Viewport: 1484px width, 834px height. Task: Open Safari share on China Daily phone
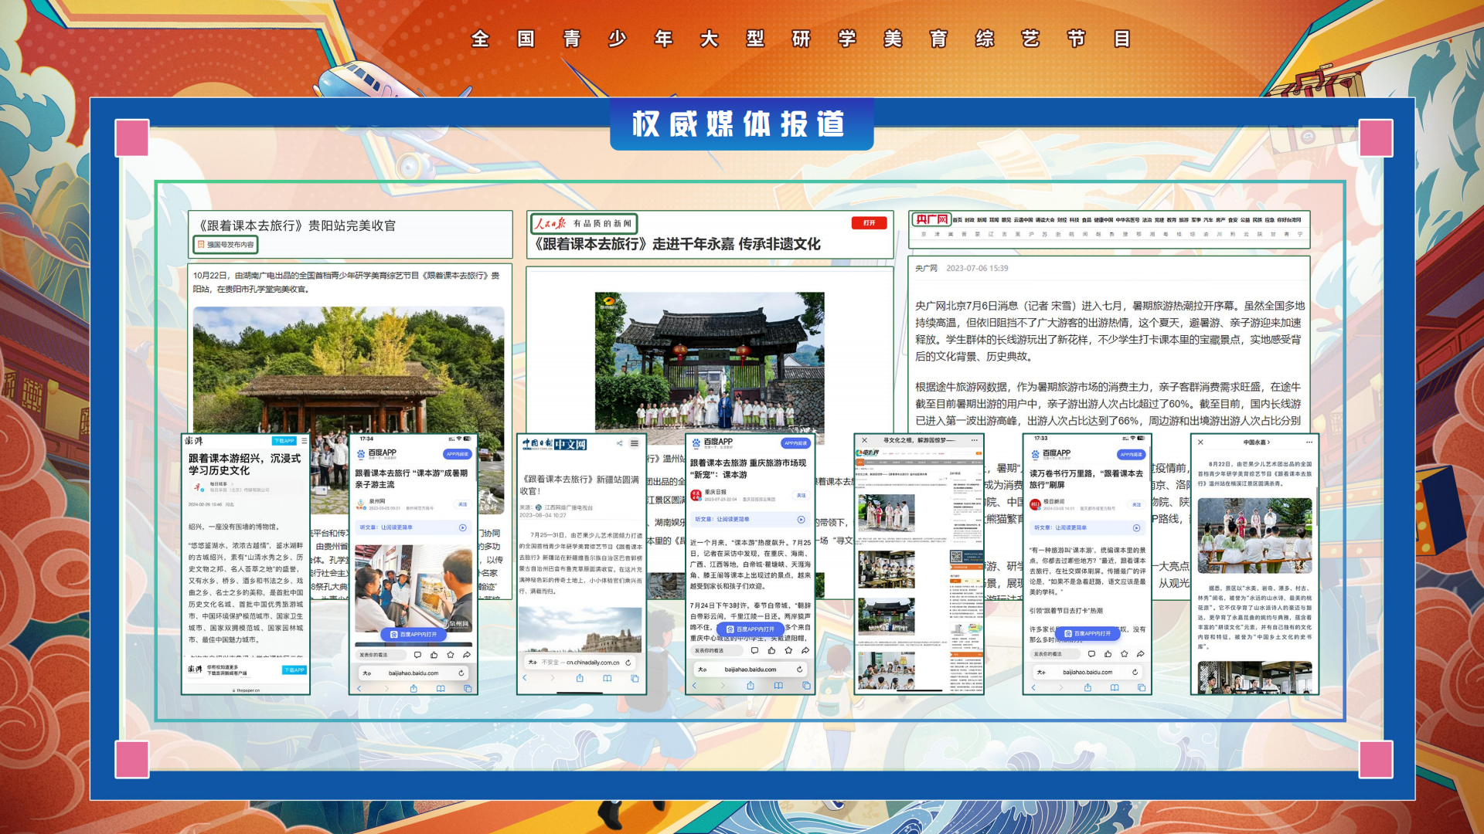(580, 678)
